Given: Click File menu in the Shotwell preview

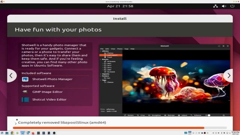Looking at the screenshot, I should point(102,49).
